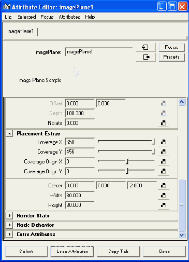Click the Rotate value field
Viewport: 189px width, 262px height.
tap(80, 123)
